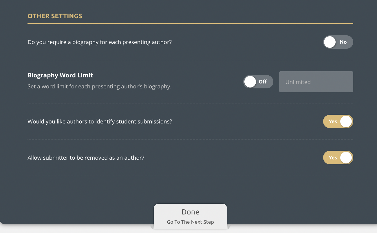
Task: Click the white knob of the word limit toggle
Action: [x=250, y=82]
